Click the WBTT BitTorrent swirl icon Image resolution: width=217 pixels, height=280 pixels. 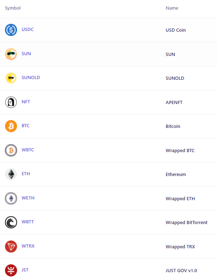(x=11, y=222)
